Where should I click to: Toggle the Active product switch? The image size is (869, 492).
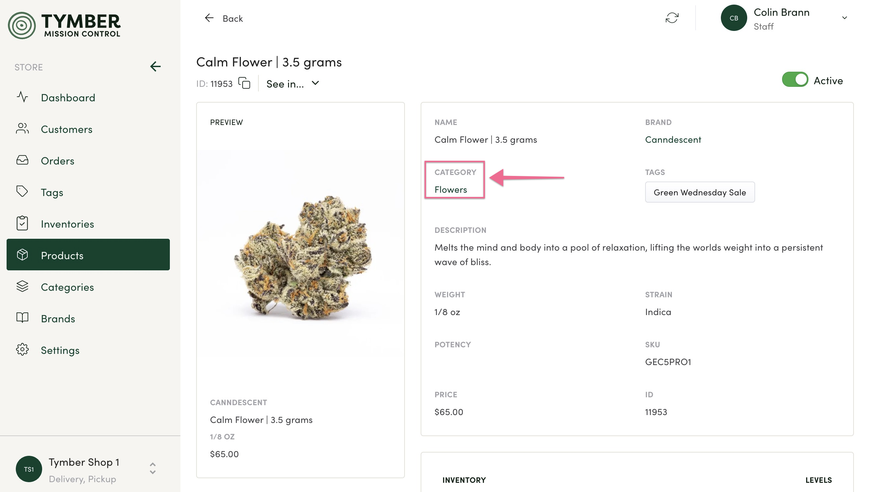[795, 80]
